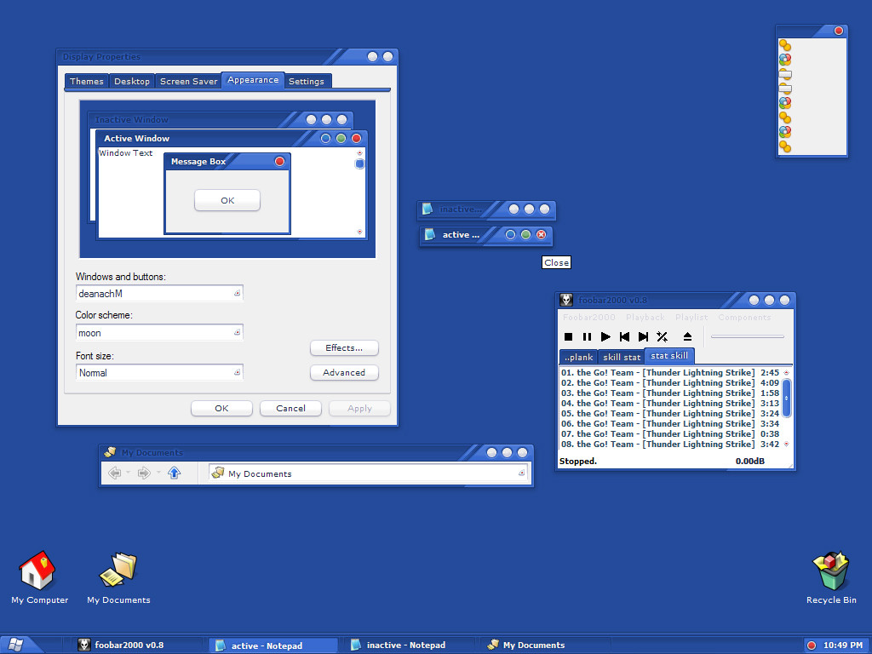Select track 07 lasting 0:38
Viewport: 872px width, 654px height.
[x=670, y=433]
